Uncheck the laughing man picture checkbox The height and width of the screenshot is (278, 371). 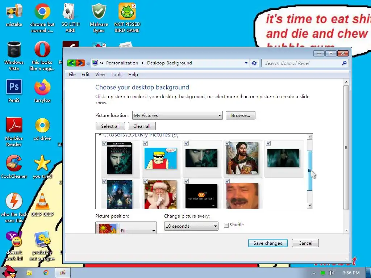tap(228, 181)
